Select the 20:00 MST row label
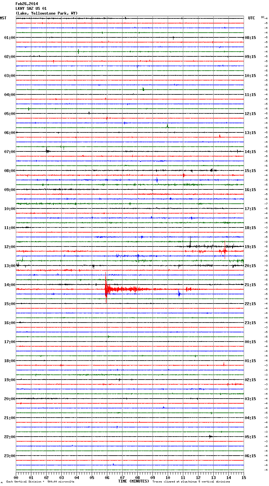Screen dimensions: 269x486 (10, 399)
